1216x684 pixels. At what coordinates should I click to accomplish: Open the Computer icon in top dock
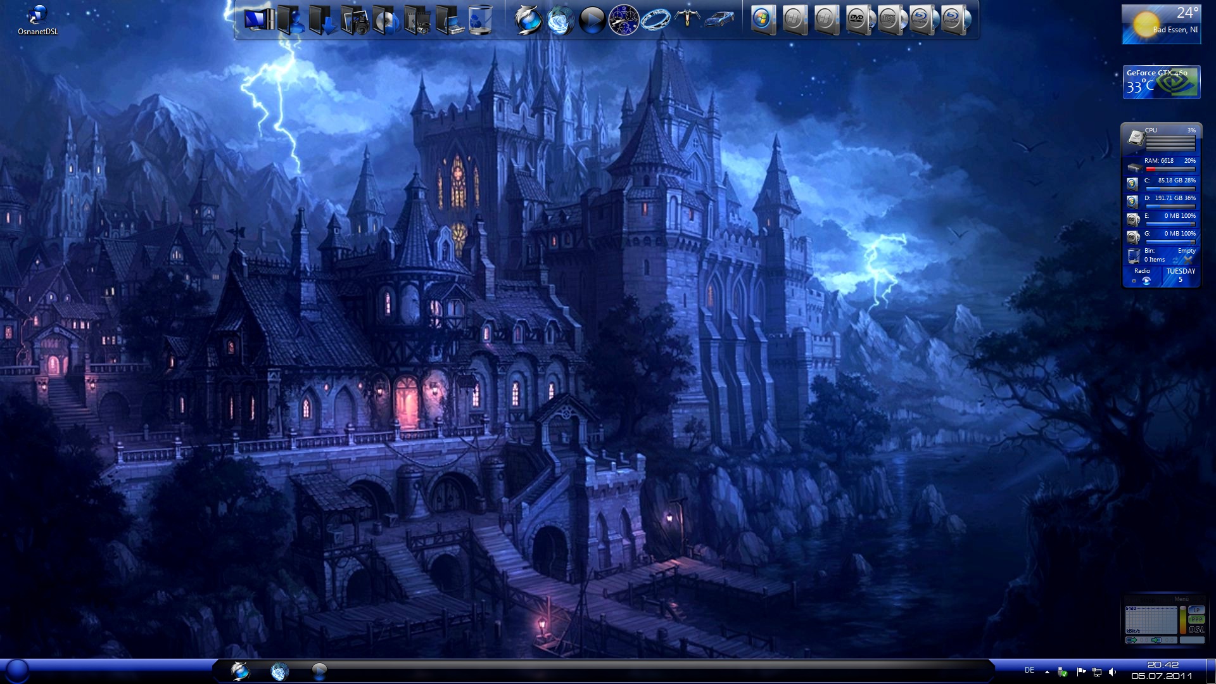259,20
